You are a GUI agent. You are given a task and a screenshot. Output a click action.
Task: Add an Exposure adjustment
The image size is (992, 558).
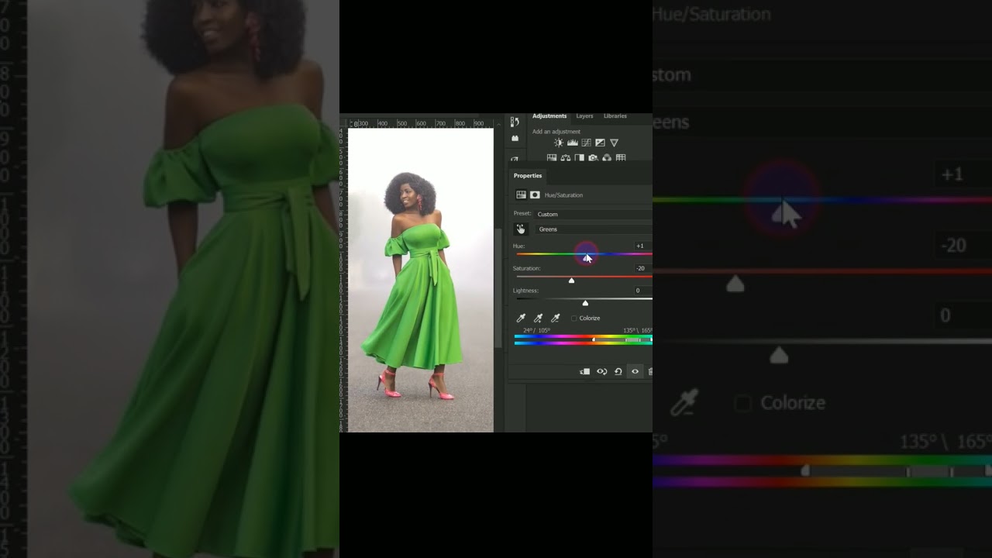point(600,143)
